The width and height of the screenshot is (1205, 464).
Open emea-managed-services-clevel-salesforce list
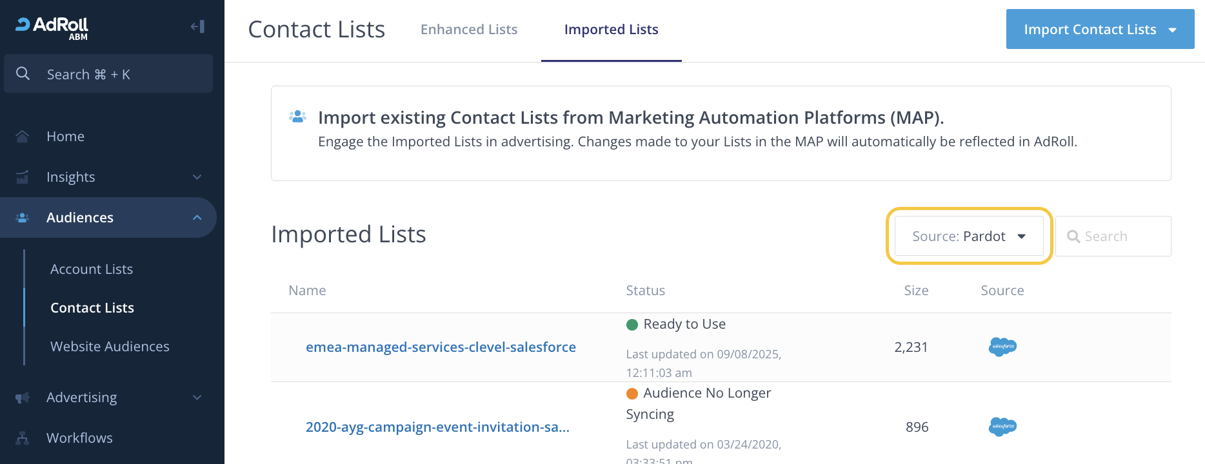pos(441,347)
